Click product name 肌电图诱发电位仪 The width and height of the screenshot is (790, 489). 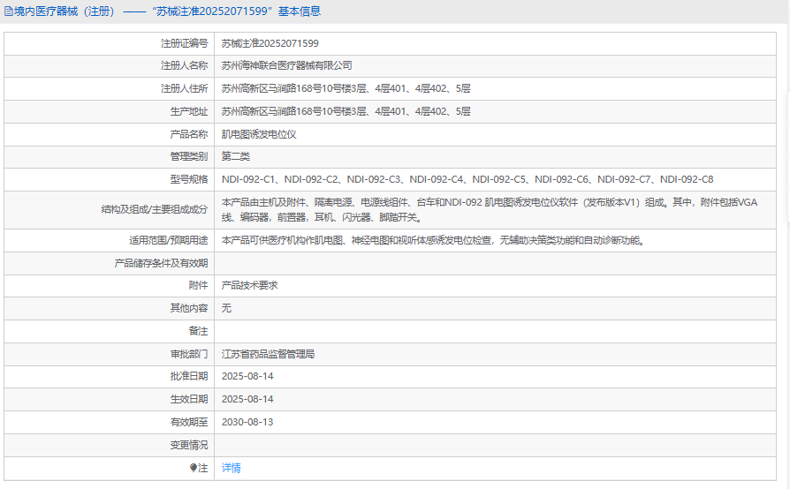click(x=259, y=134)
